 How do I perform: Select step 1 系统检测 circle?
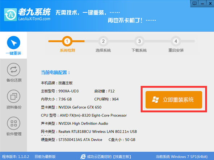[x=67, y=41]
